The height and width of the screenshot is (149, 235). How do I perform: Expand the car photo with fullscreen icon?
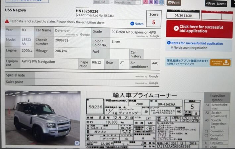pos(77,143)
